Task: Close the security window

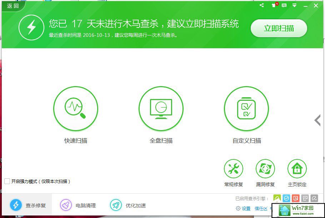Action: 316,5
